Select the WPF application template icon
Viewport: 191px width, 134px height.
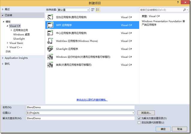coord(50,25)
